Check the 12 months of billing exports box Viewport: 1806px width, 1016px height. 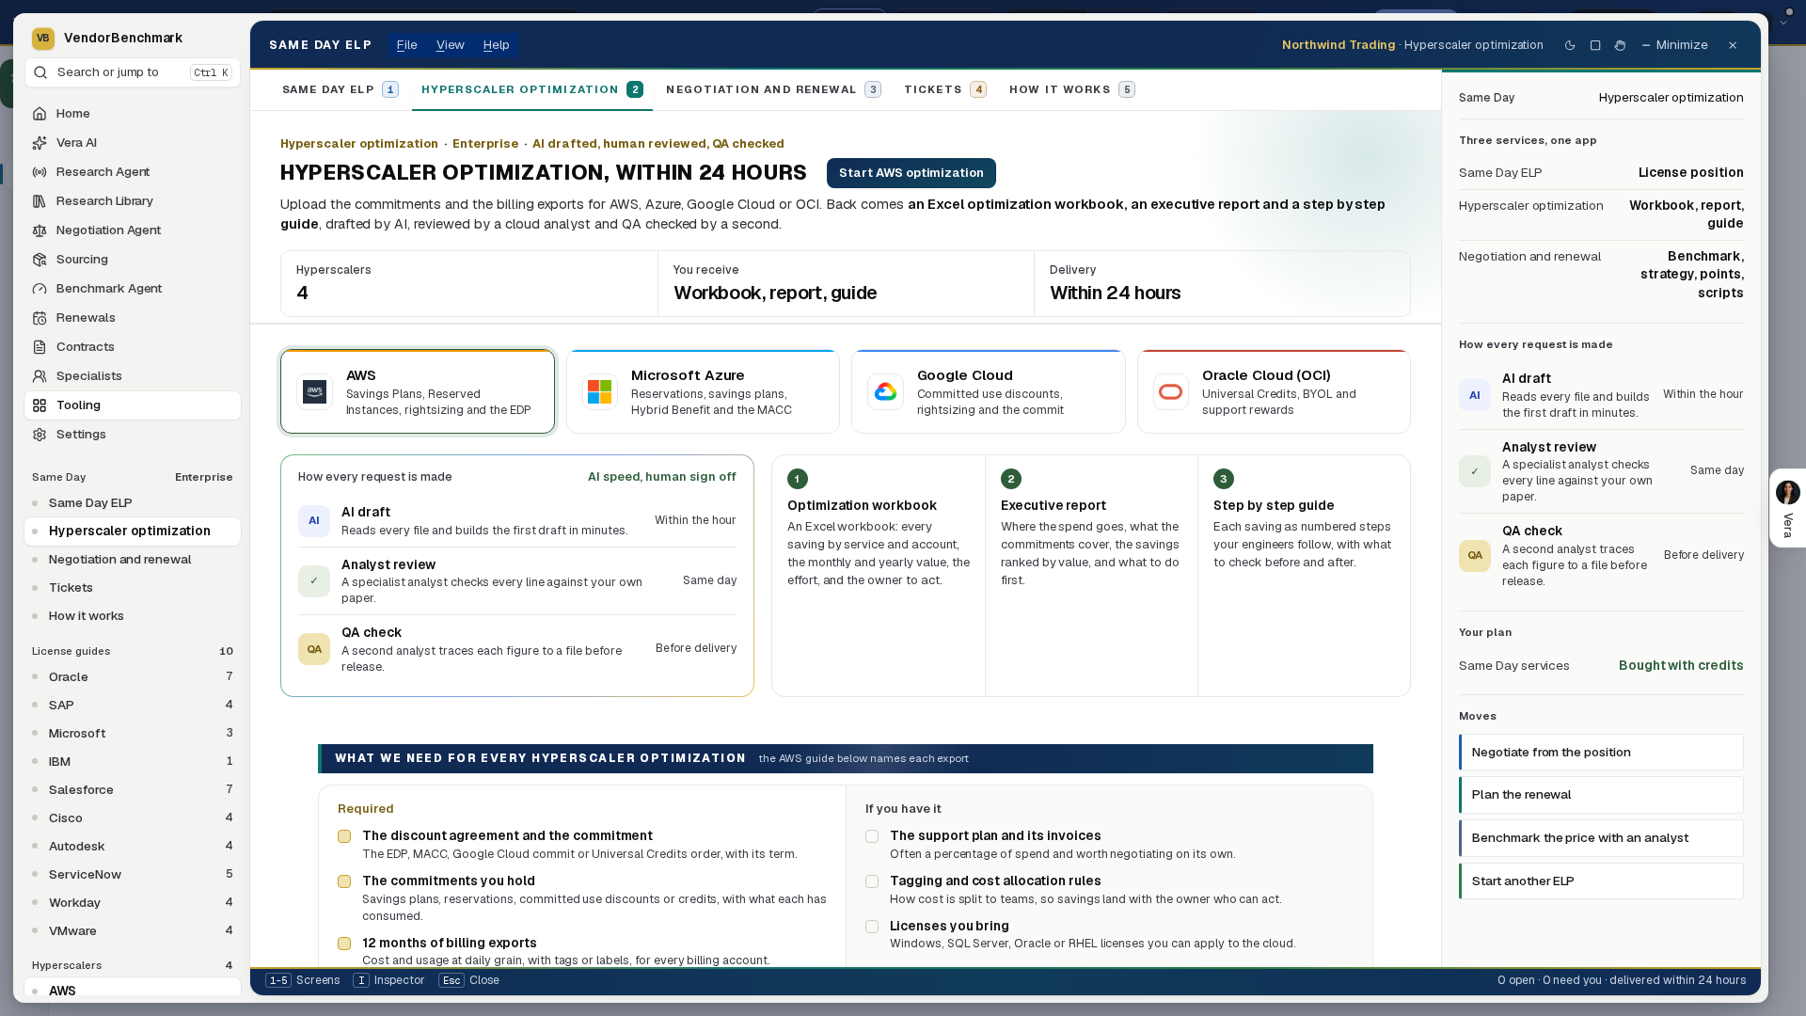(x=344, y=944)
